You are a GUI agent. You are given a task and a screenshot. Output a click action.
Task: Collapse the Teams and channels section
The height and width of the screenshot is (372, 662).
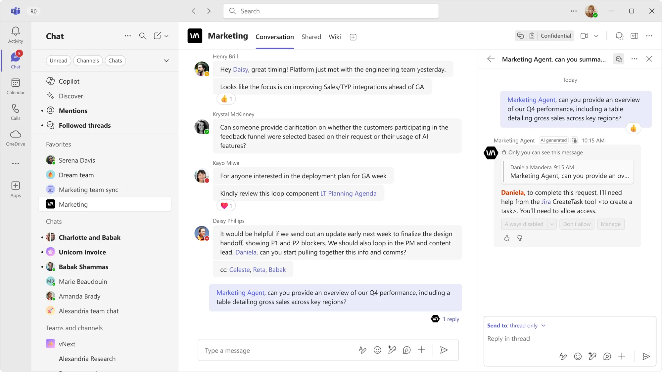click(x=74, y=328)
